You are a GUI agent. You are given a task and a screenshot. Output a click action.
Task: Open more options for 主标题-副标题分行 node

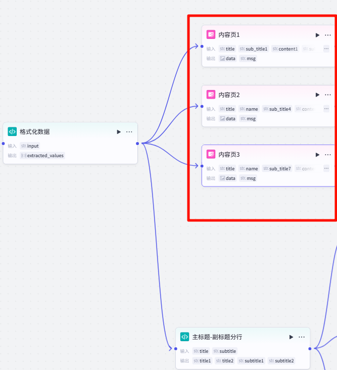point(302,337)
